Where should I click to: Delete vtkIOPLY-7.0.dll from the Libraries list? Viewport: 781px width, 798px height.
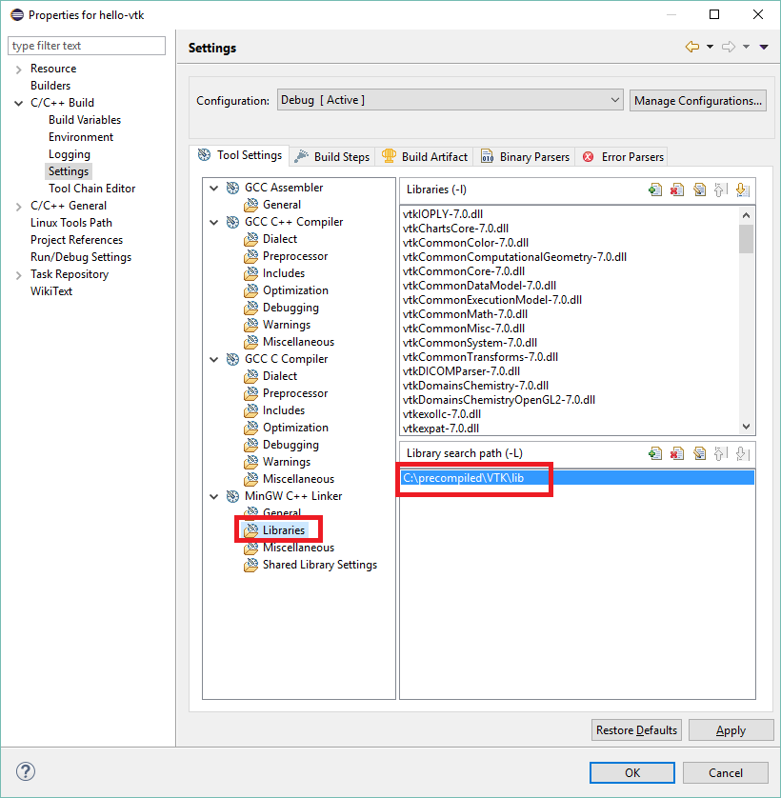click(678, 190)
